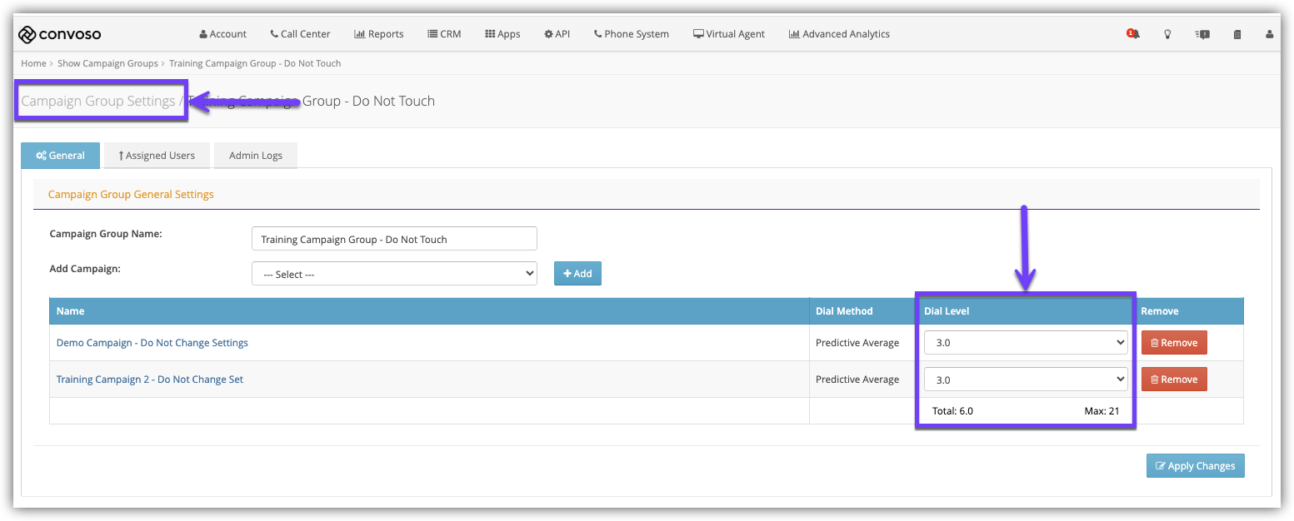Open the user profile icon
This screenshot has height=521, width=1294.
click(x=1269, y=34)
